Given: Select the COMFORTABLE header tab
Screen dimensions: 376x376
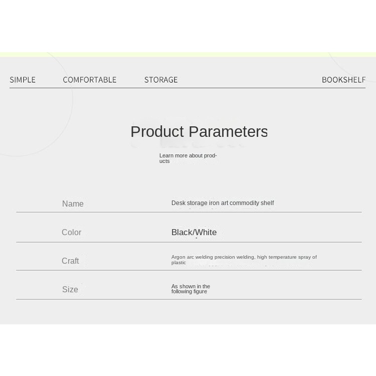Looking at the screenshot, I should point(90,80).
